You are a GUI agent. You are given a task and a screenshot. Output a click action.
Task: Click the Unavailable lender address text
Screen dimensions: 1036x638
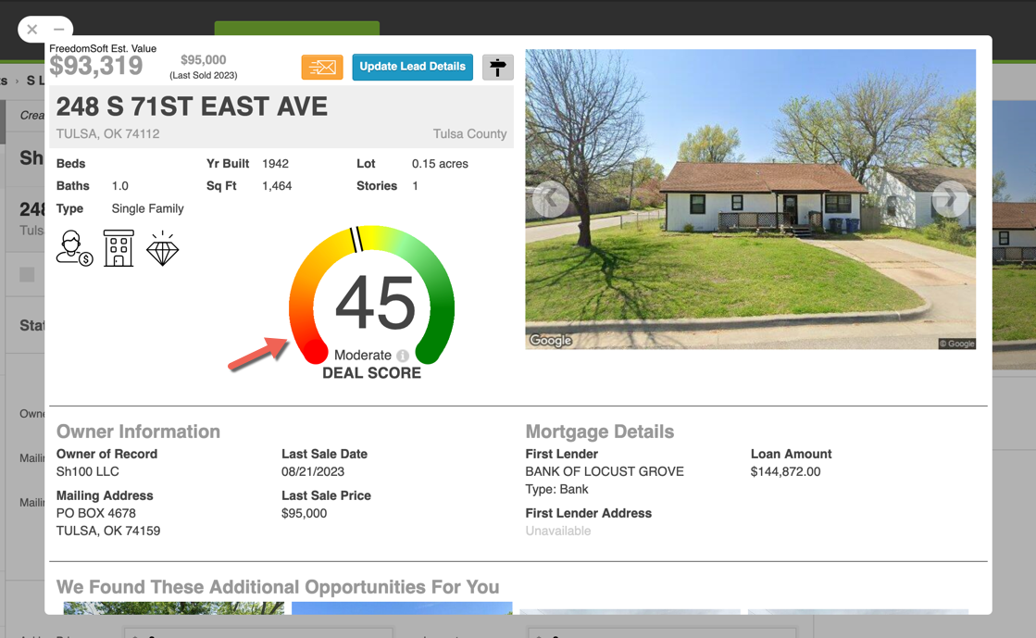click(x=558, y=531)
